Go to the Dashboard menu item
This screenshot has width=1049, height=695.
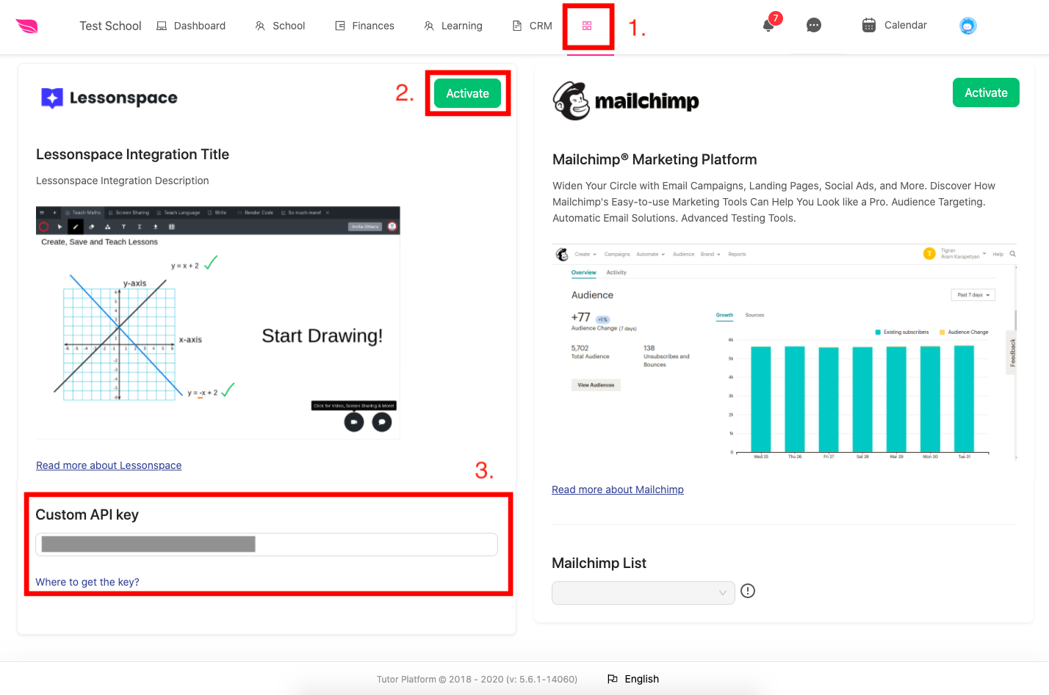click(191, 26)
